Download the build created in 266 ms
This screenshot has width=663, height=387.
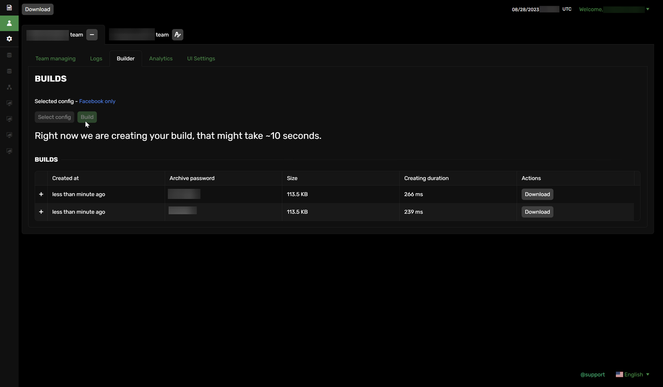coord(537,194)
